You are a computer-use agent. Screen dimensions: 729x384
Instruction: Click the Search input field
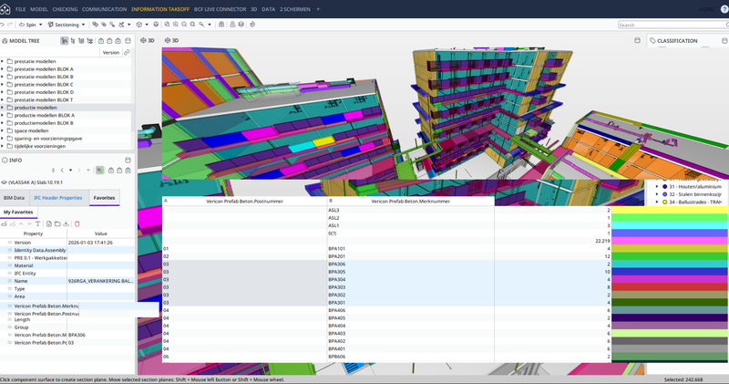(x=673, y=25)
